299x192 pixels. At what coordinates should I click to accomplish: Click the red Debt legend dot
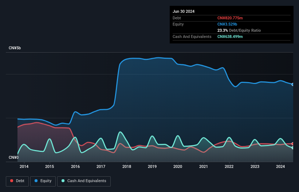(12, 181)
